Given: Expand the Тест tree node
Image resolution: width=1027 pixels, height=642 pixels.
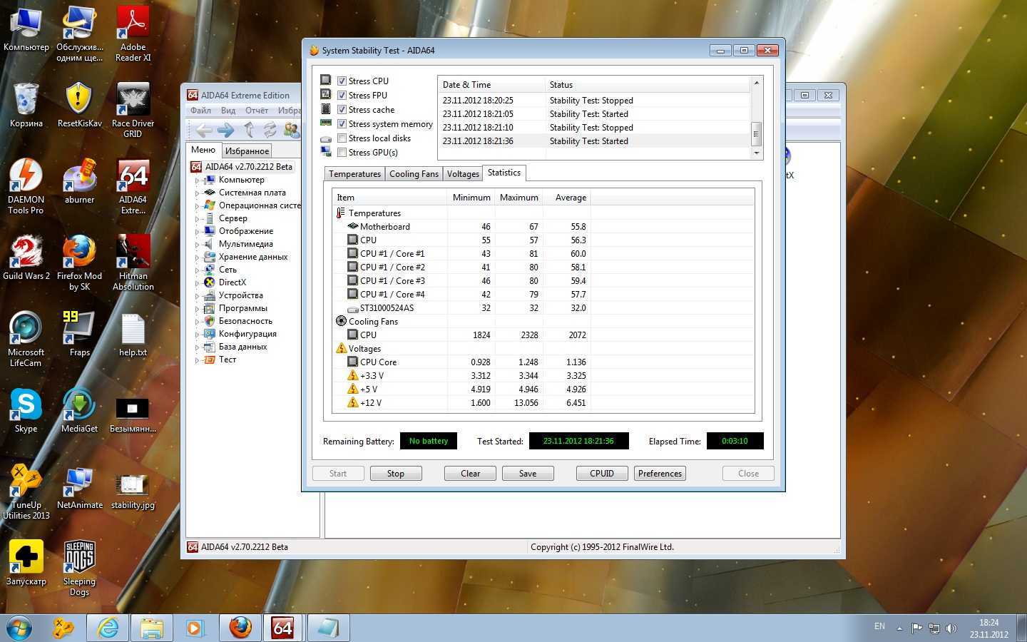Looking at the screenshot, I should (x=198, y=360).
